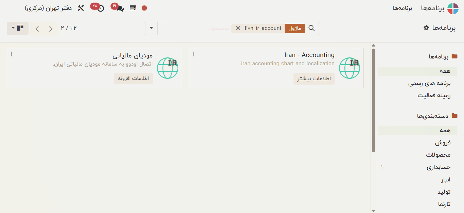Open the kebab menu on Iran - Accounting card
The height and width of the screenshot is (213, 464).
[194, 54]
